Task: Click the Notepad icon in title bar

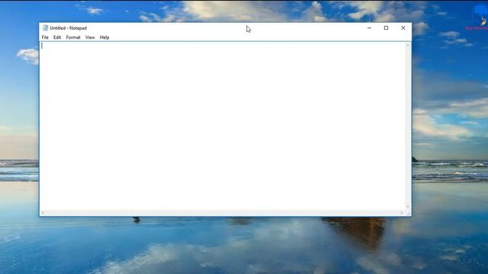Action: pos(45,28)
